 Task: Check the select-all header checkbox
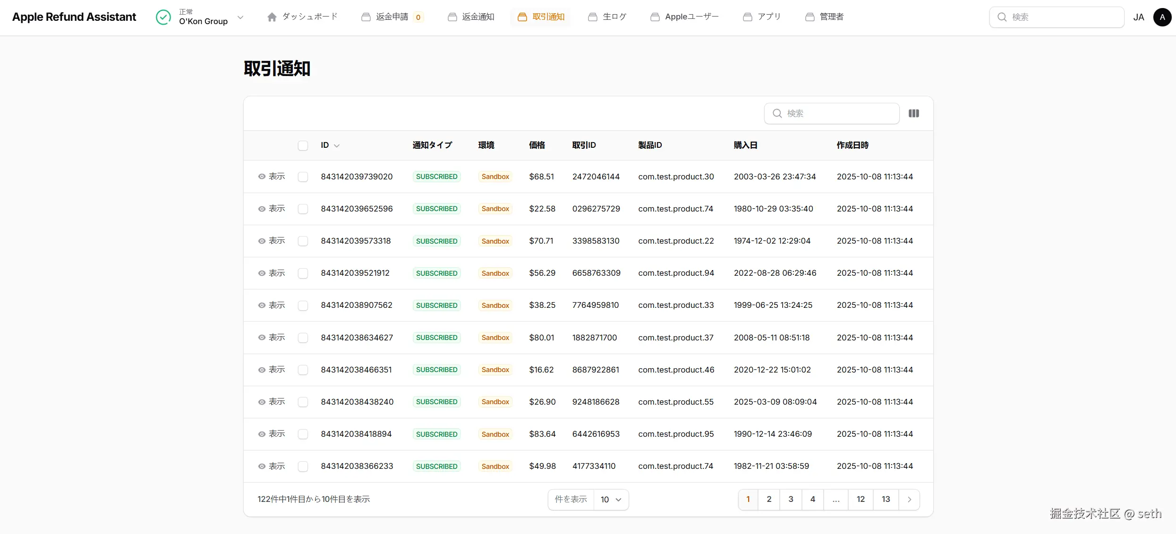303,145
